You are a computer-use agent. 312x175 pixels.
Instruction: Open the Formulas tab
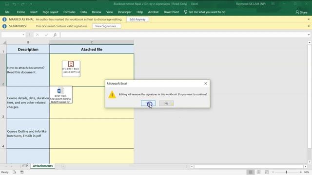point(69,12)
